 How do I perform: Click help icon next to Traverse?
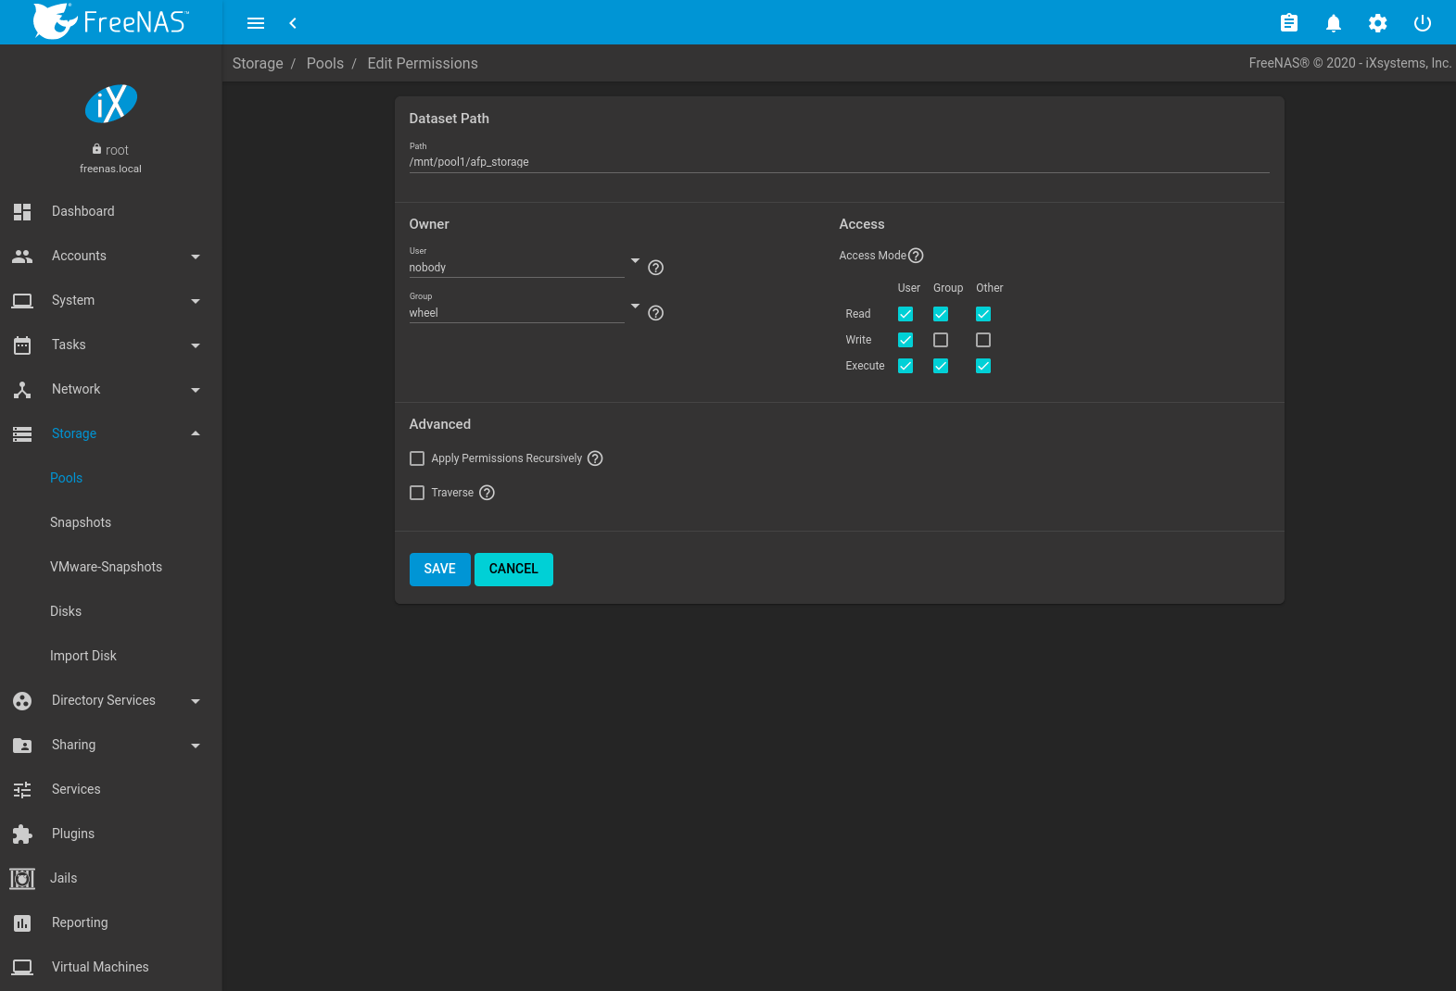click(487, 493)
